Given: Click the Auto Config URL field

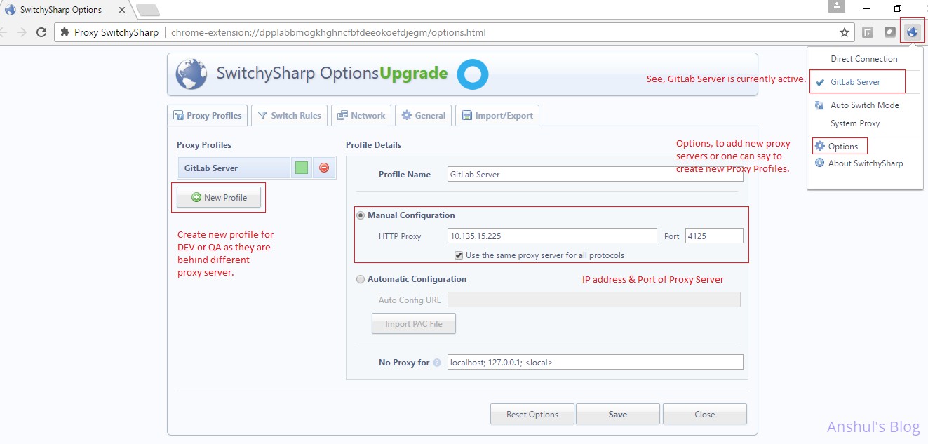Looking at the screenshot, I should coord(594,300).
